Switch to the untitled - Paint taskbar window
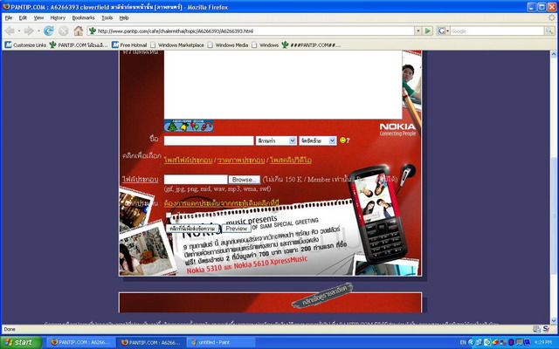This screenshot has height=349, width=559. [221, 342]
